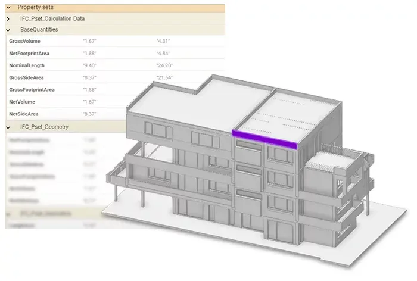
Task: Click the NominalLength value "24.20"
Action: 164,65
